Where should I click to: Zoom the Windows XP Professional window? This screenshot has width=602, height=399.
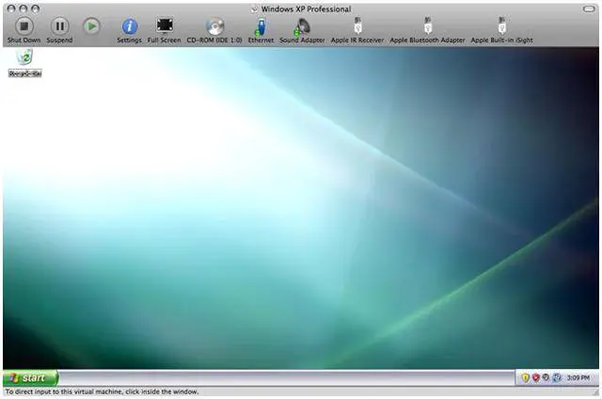click(x=35, y=8)
